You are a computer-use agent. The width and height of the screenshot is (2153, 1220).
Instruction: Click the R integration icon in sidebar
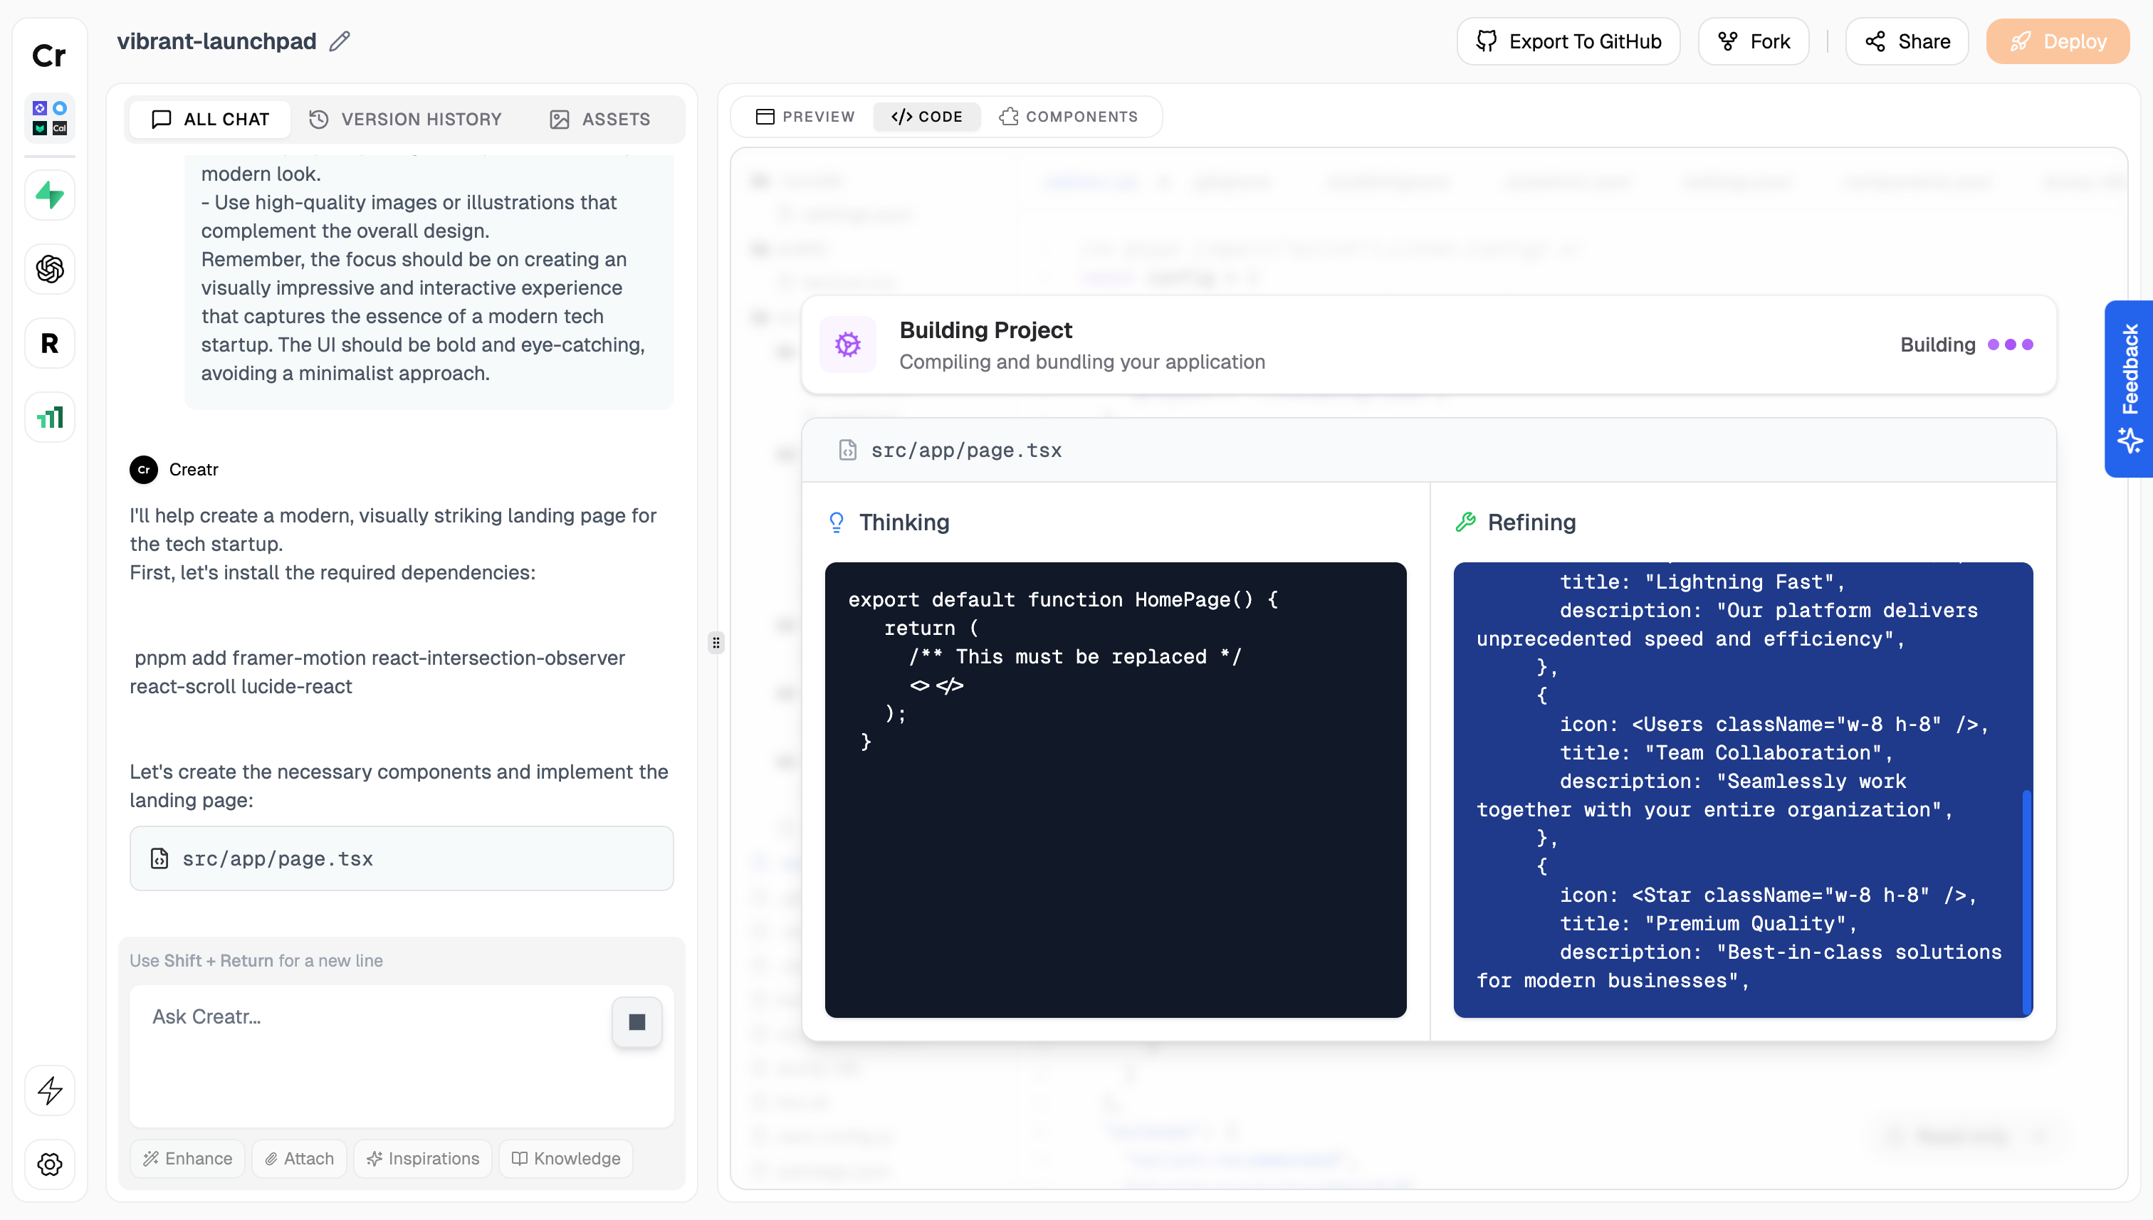(48, 342)
